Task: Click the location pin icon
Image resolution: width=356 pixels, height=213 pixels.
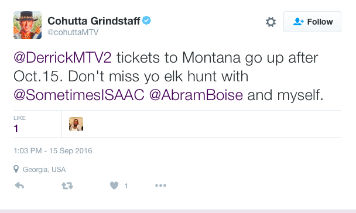Action: (x=16, y=169)
